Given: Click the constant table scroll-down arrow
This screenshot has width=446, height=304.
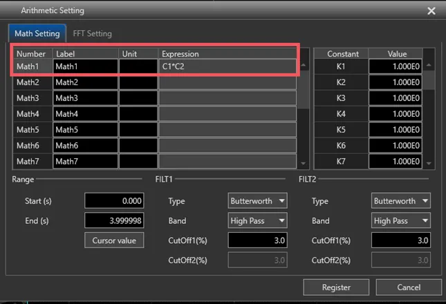Looking at the screenshot, I should tap(429, 163).
